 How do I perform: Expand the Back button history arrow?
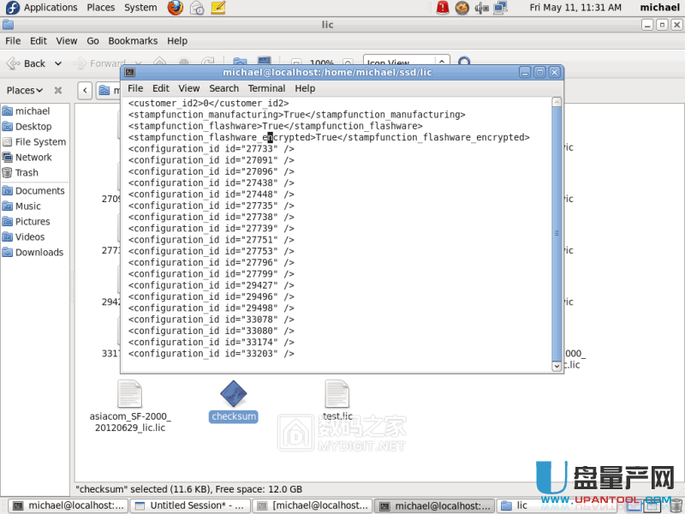(x=58, y=63)
